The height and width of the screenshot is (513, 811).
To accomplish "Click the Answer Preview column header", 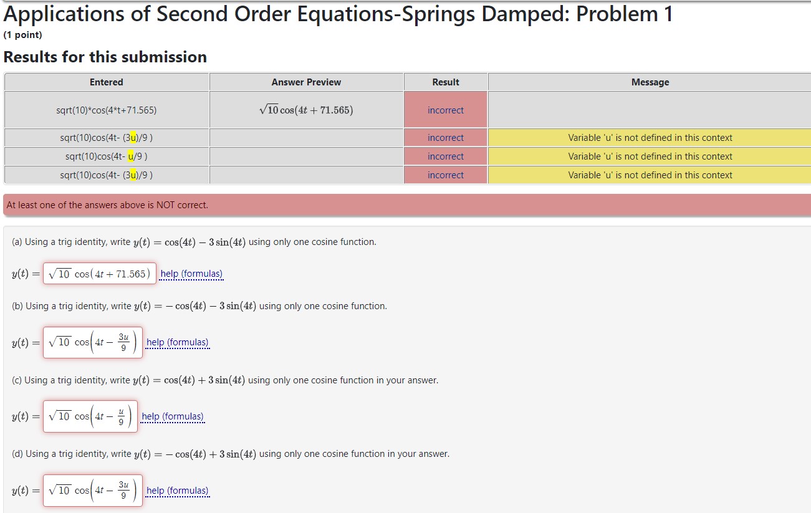I will (305, 82).
